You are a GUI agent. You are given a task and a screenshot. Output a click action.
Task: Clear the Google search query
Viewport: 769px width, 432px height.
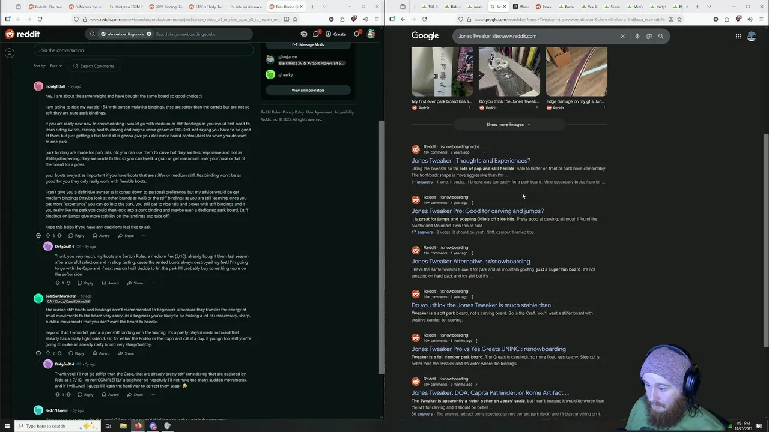coord(622,36)
